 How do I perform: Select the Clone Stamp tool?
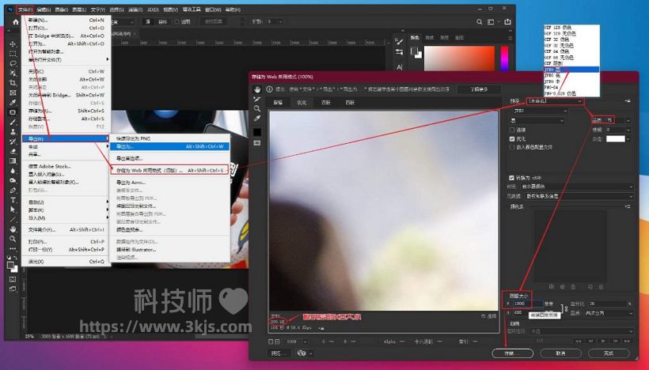(x=13, y=132)
